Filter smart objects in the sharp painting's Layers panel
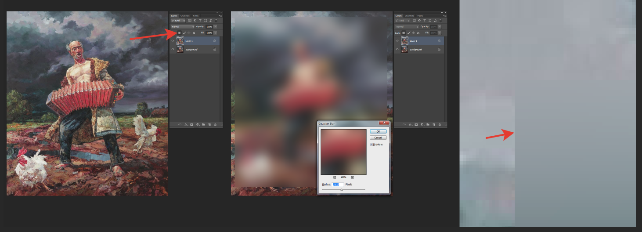Image resolution: width=642 pixels, height=232 pixels. click(211, 21)
